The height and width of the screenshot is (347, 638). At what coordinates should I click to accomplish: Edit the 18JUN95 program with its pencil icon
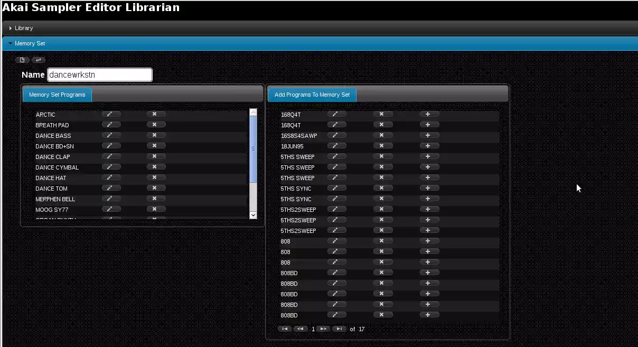pos(337,145)
